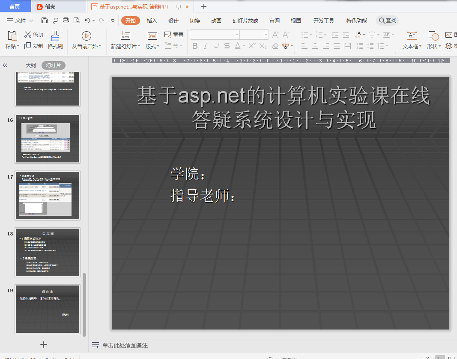This screenshot has width=457, height=359.
Task: Click the New Slide icon
Action: pos(125,36)
